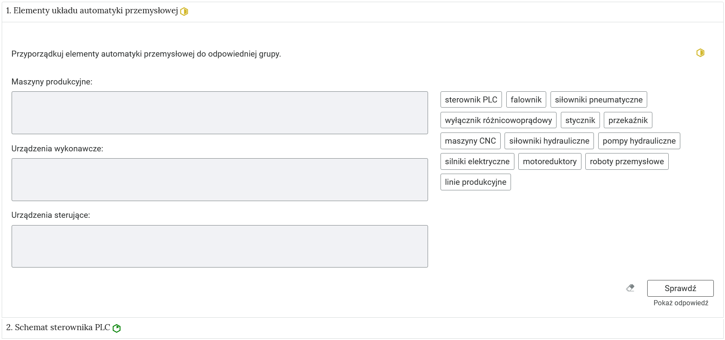Click the Urządzenia wykonawcze drop area
725x340 pixels.
tap(220, 180)
